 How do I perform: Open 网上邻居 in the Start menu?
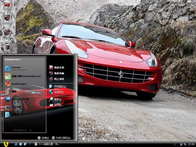[57, 79]
